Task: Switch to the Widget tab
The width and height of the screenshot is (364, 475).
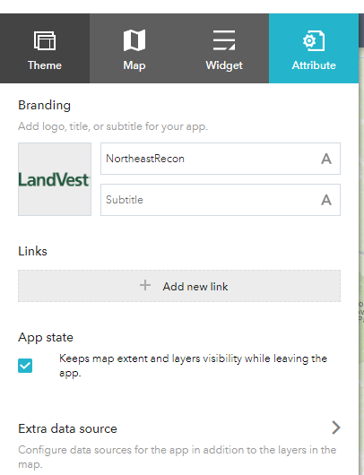Action: (224, 48)
